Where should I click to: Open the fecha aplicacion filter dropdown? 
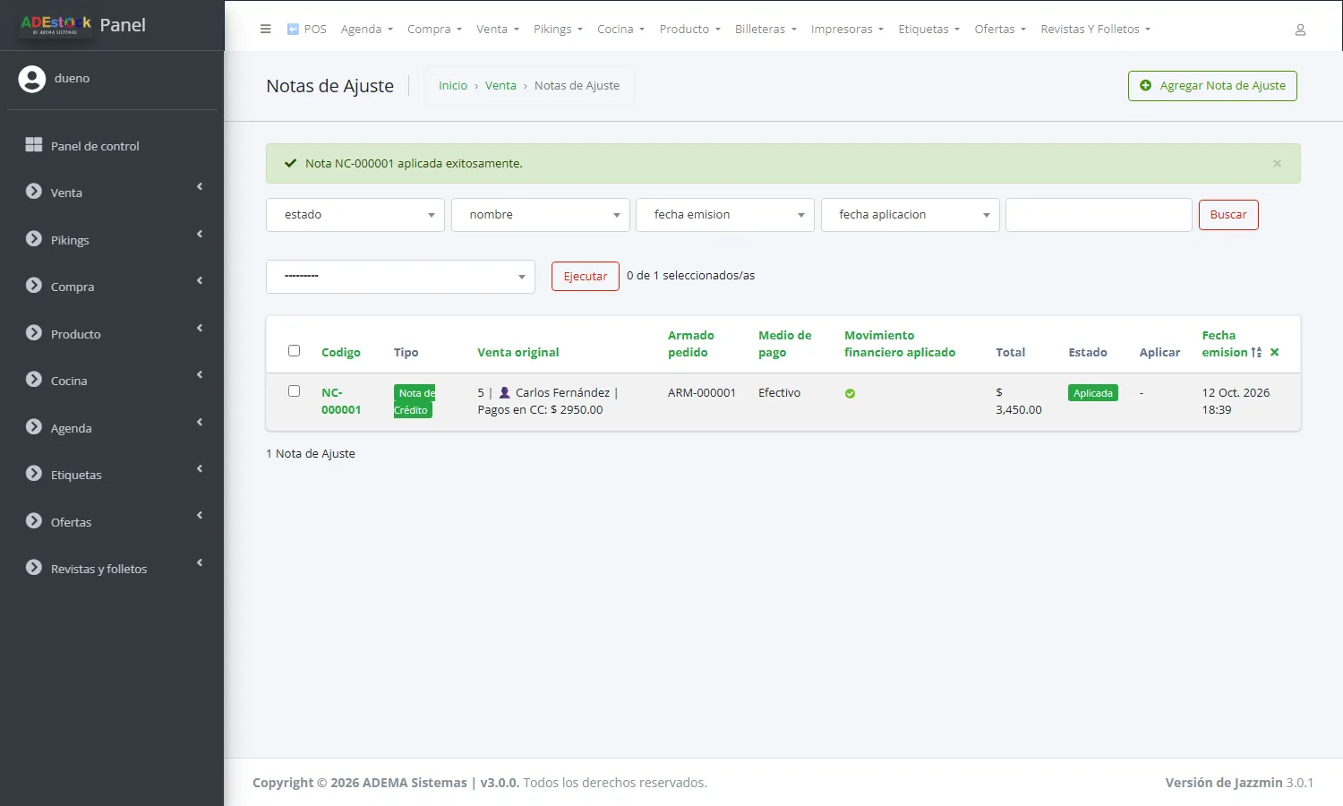point(911,215)
